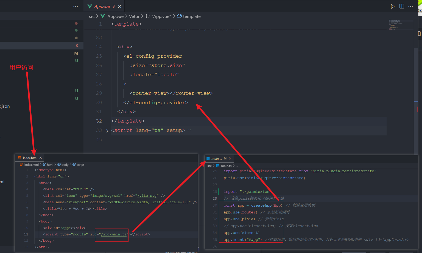Click the src breadcrumb in main.ts panel

pyautogui.click(x=209, y=166)
